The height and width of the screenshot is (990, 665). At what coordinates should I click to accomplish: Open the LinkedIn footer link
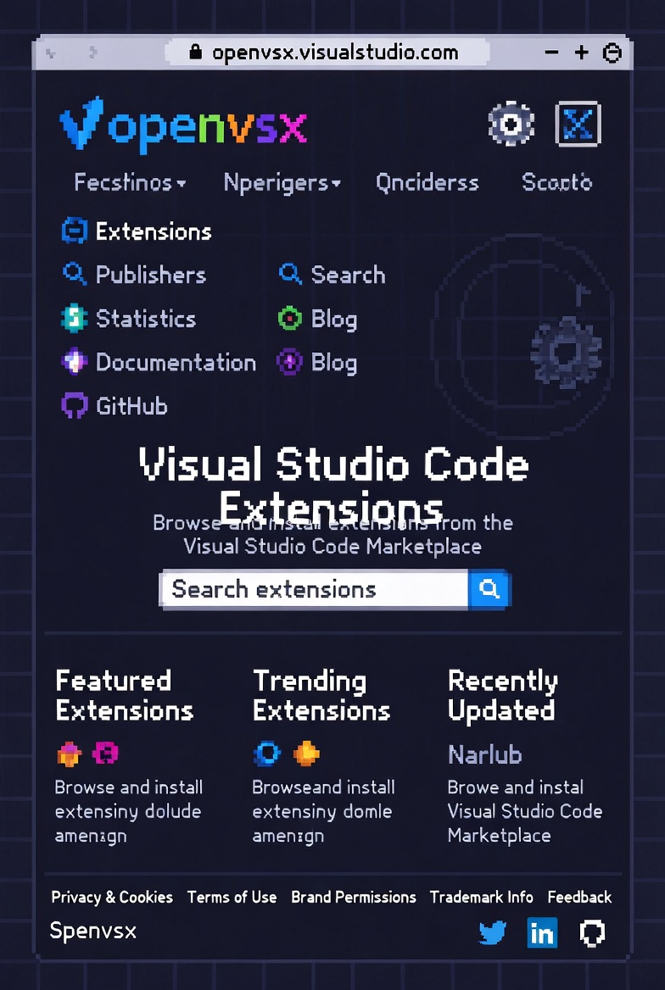point(542,932)
